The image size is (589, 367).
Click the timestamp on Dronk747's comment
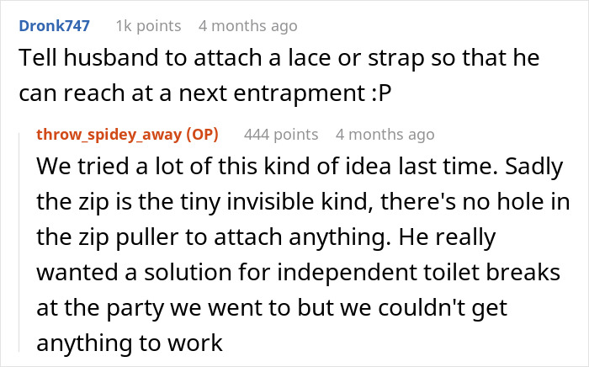click(x=247, y=26)
